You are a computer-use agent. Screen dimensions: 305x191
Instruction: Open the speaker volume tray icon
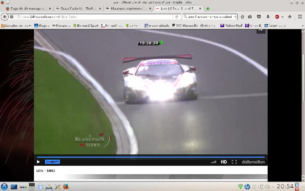tap(261, 187)
